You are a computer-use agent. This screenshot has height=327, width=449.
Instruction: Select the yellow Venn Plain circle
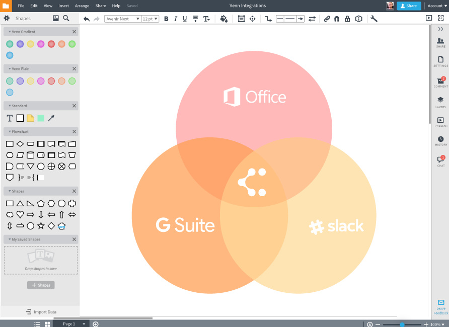[x=30, y=81]
